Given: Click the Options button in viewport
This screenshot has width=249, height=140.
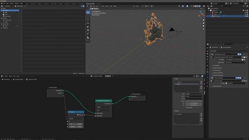Looking at the screenshot, I should 202,9.
